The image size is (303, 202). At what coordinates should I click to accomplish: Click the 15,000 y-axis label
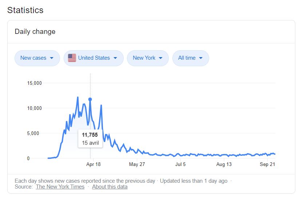click(35, 83)
